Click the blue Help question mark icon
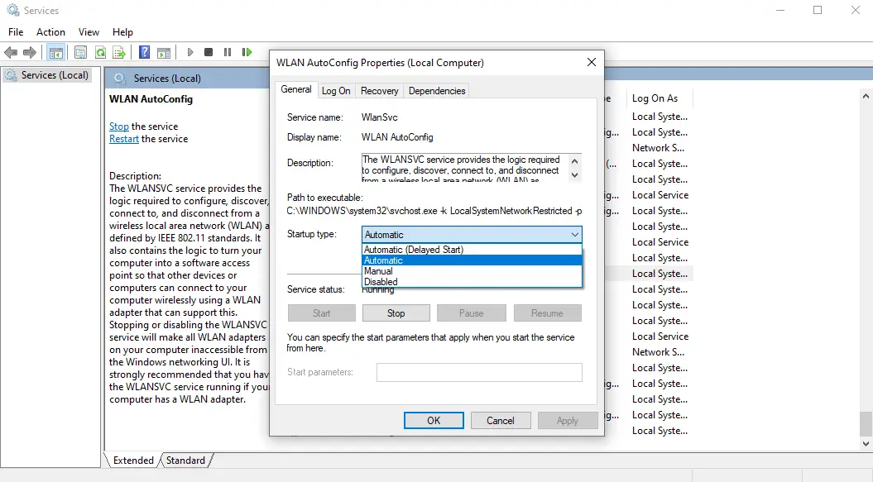 pos(144,52)
